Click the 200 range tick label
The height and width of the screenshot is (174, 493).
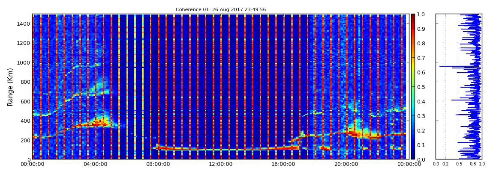pyautogui.click(x=24, y=140)
